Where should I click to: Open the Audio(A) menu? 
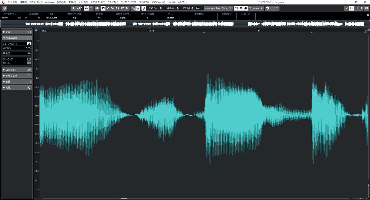[50, 2]
